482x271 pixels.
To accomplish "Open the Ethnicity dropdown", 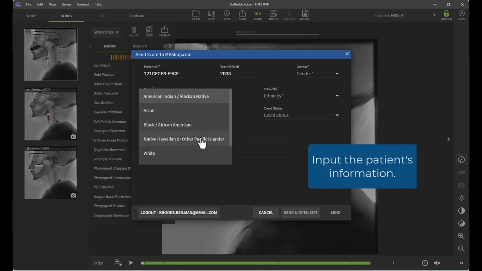I will coord(301,96).
